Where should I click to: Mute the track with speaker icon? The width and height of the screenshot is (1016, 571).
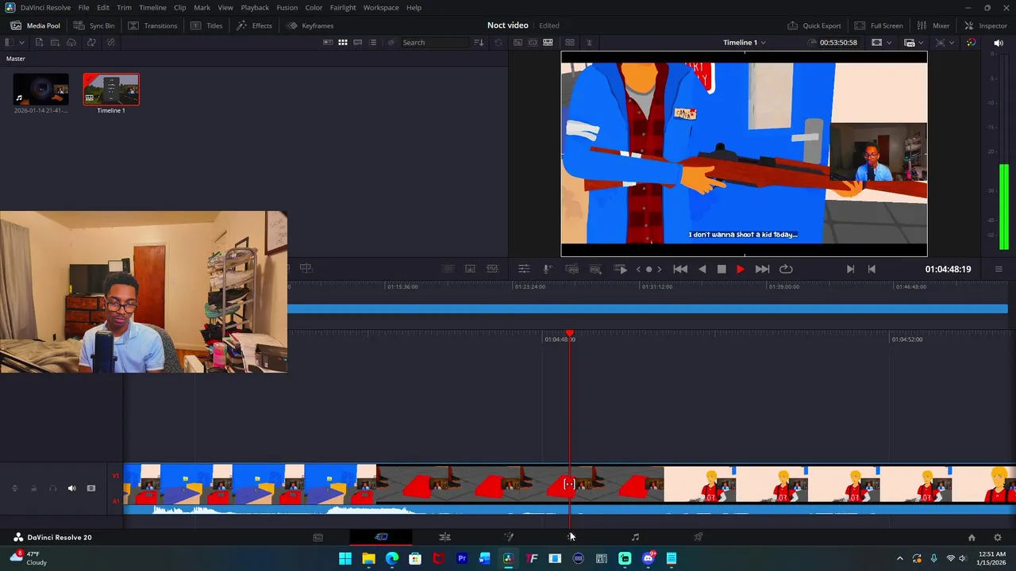coord(71,489)
